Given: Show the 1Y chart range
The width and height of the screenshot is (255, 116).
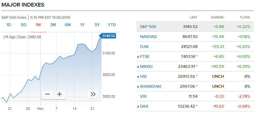Looking at the screenshot, I should click(x=82, y=25).
